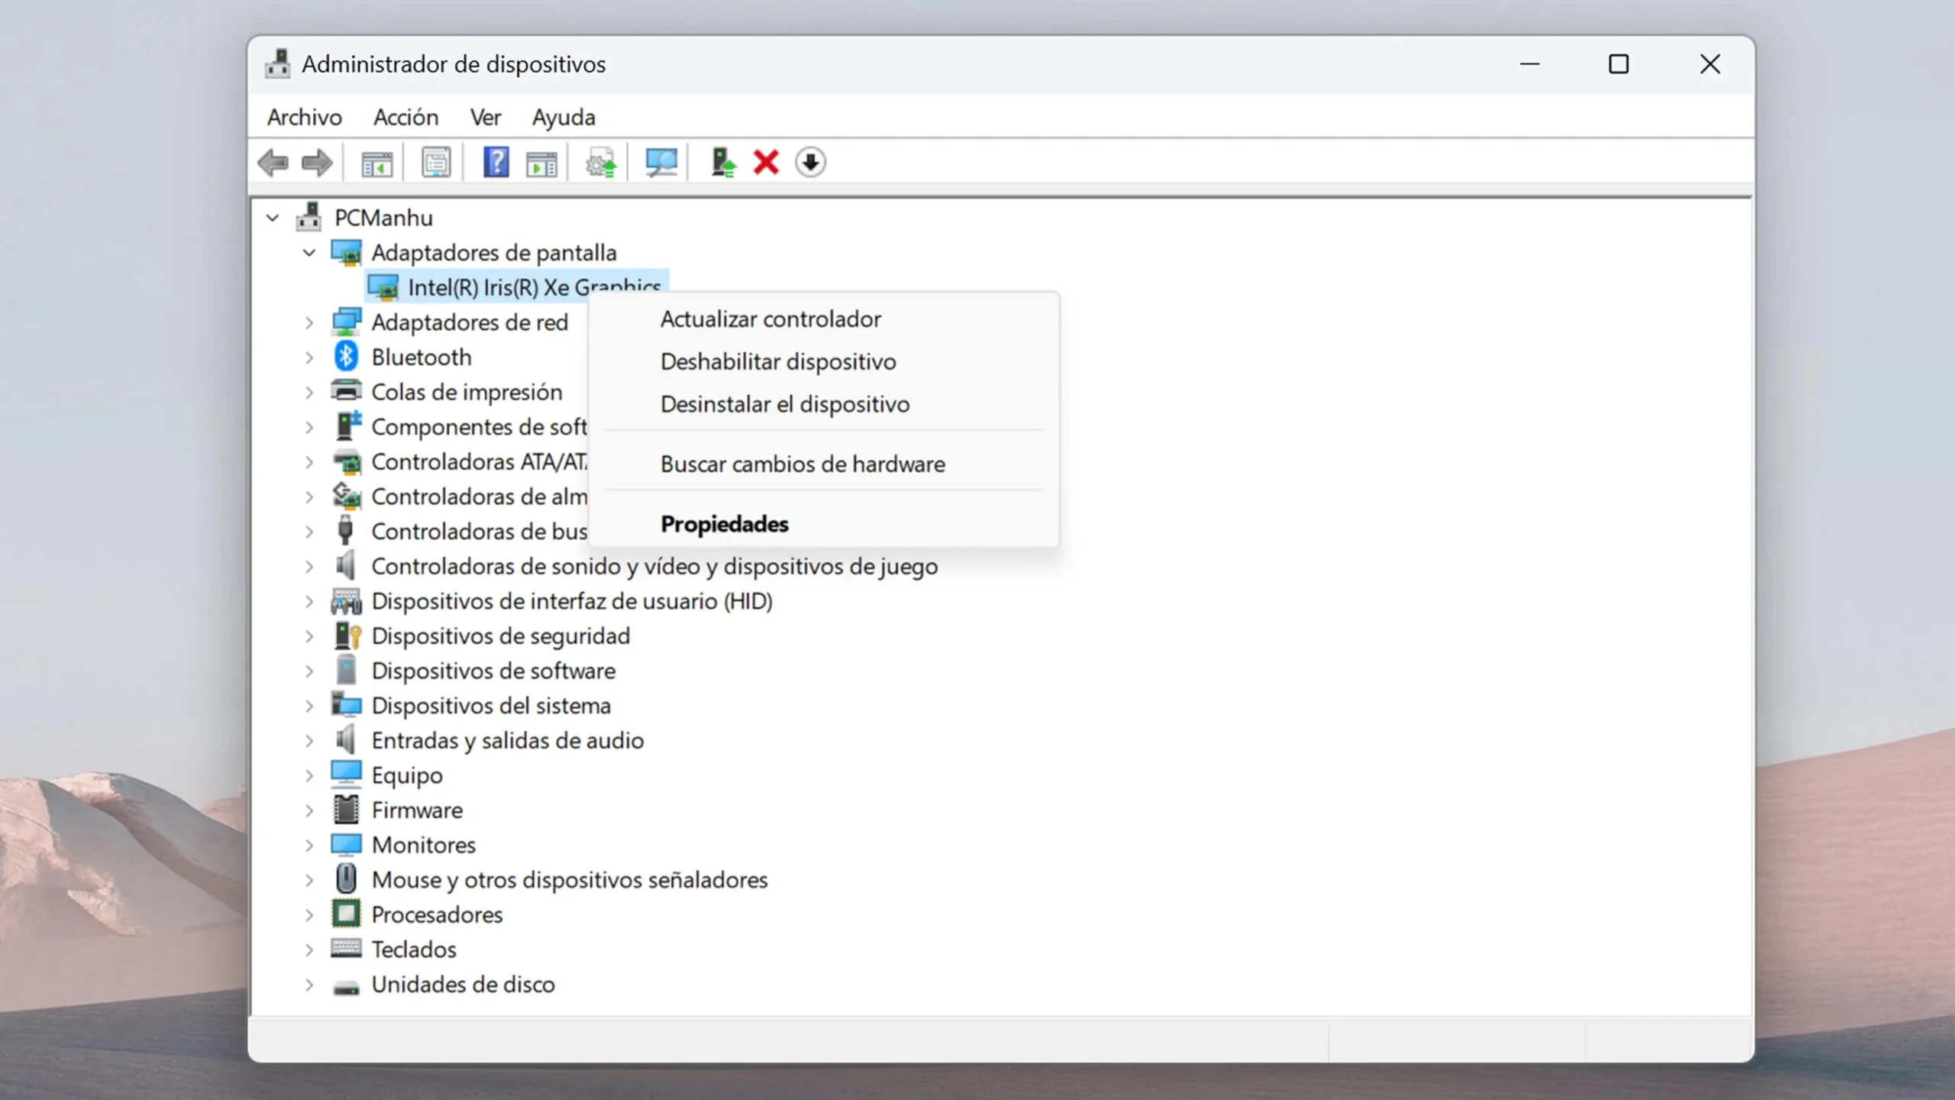Click Propiedades in the context menu
This screenshot has height=1100, width=1955.
[724, 522]
